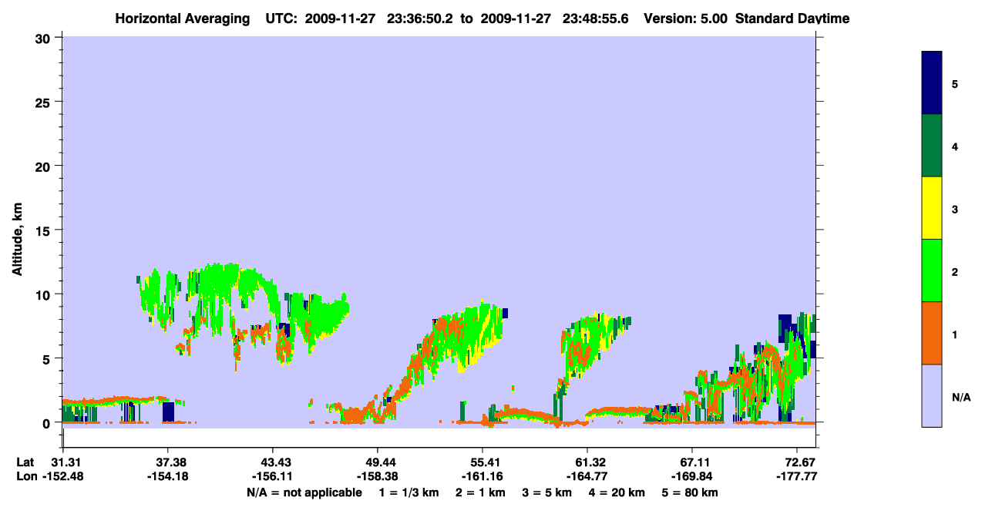Click the bright green level 2 colorbar segment
This screenshot has height=514, width=1002.
(932, 270)
